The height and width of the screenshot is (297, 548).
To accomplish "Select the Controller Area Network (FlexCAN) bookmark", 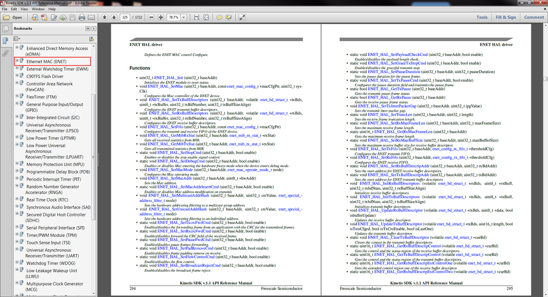I will [x=49, y=86].
